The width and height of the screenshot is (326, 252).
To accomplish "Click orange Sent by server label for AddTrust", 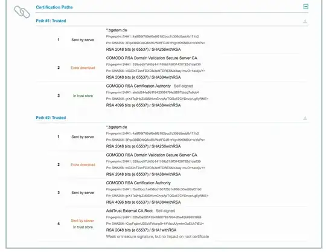I will click(83, 221).
